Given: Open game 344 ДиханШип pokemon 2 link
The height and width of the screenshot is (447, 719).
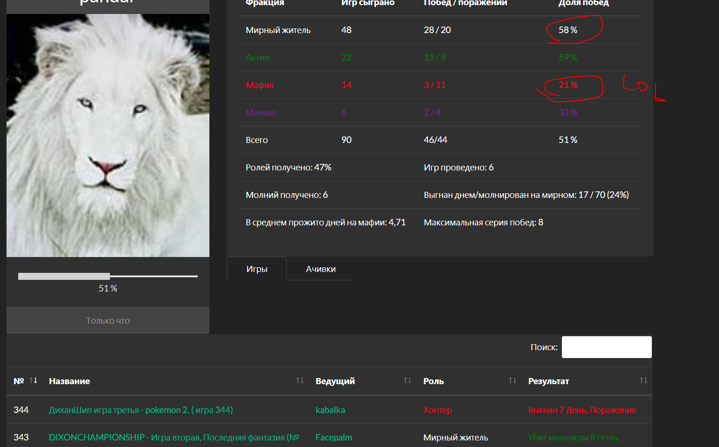Looking at the screenshot, I should tap(141, 410).
